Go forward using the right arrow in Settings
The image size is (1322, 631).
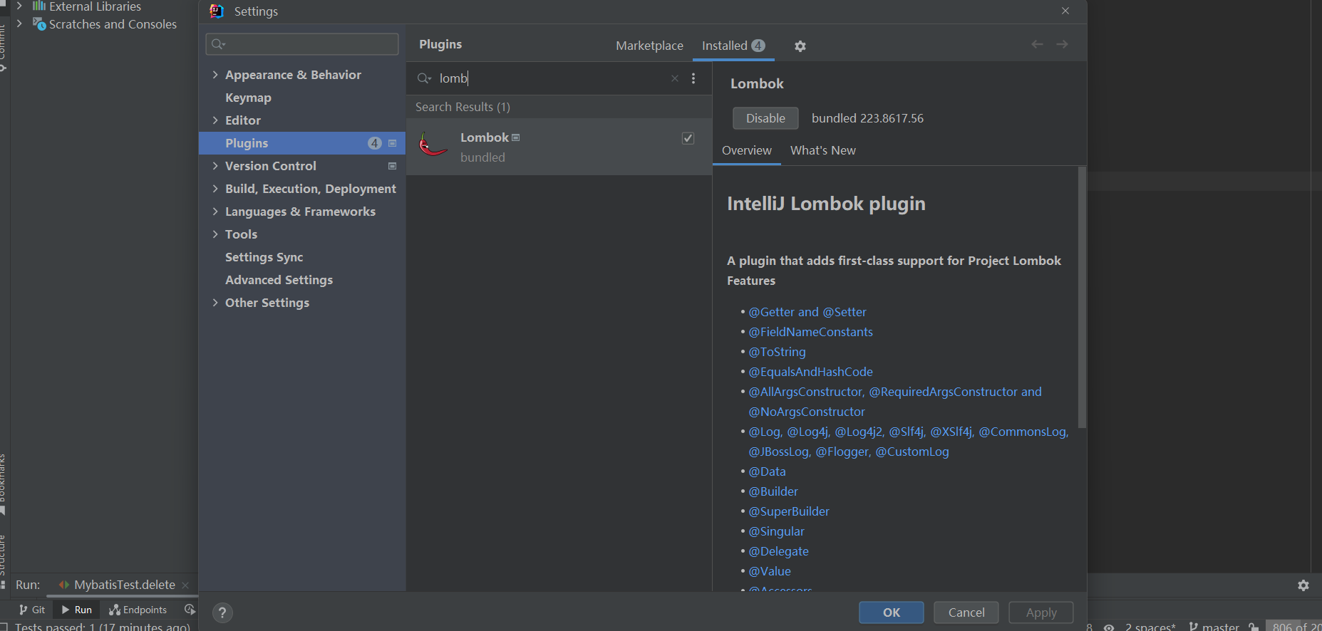point(1062,44)
